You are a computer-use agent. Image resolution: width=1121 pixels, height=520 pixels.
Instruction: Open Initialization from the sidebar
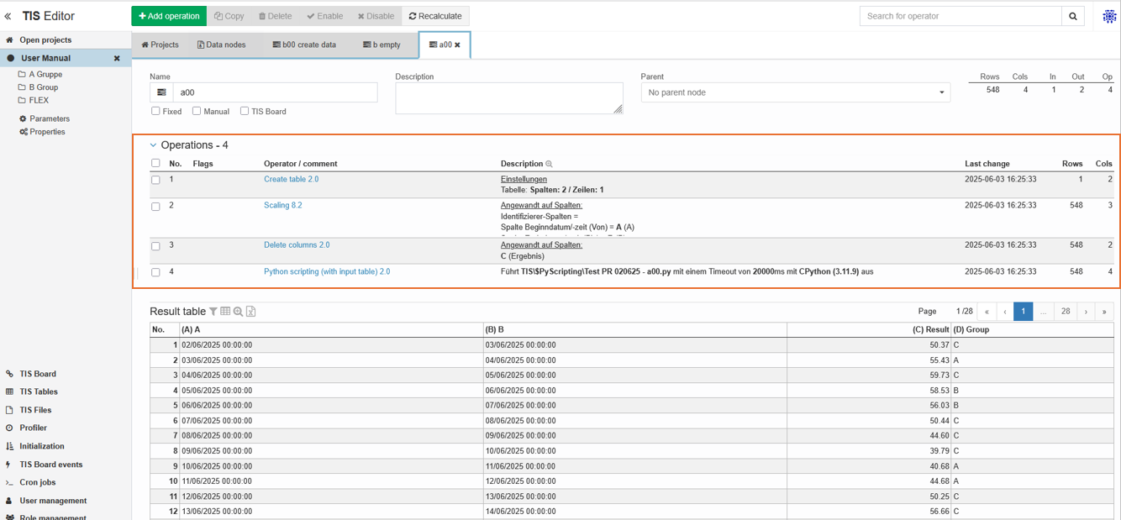tap(42, 446)
